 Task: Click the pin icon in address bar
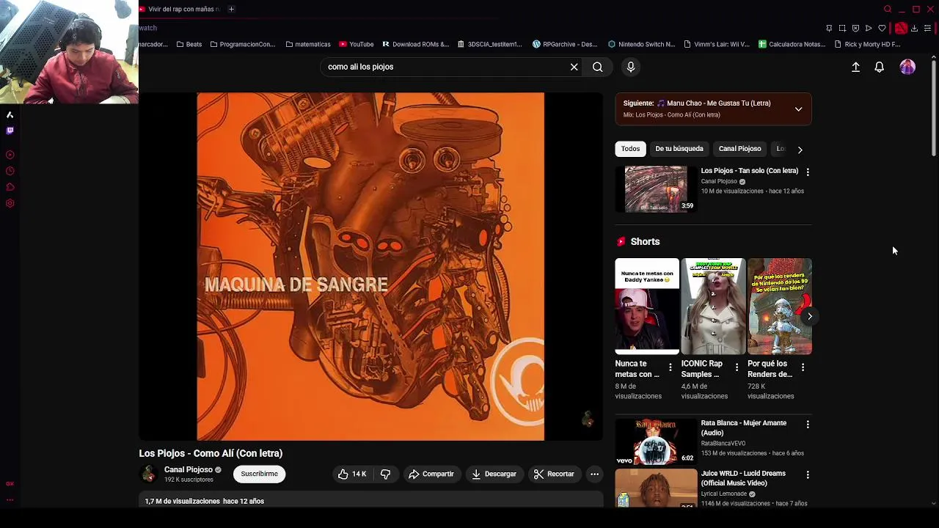[x=829, y=28]
